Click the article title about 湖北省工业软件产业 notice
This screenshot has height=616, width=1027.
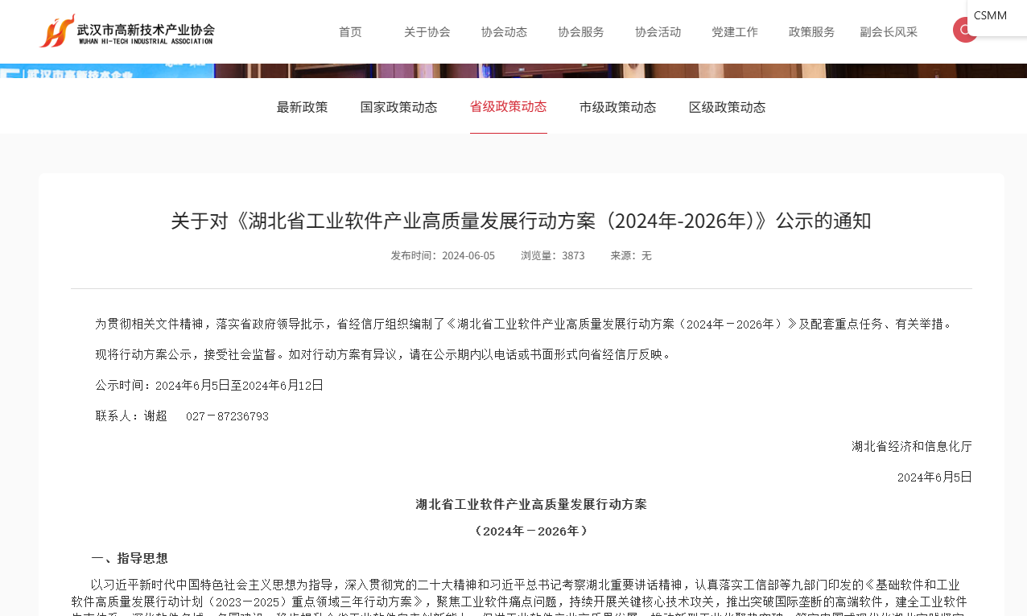click(520, 219)
